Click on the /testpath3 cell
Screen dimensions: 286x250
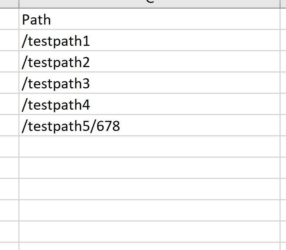click(149, 83)
